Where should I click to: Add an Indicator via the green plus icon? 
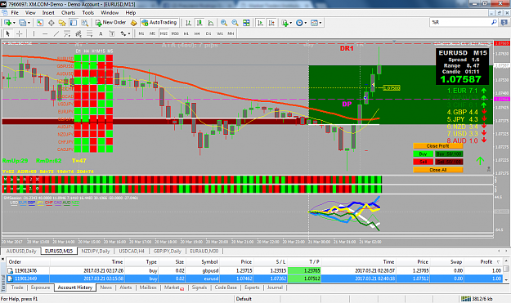pyautogui.click(x=285, y=22)
